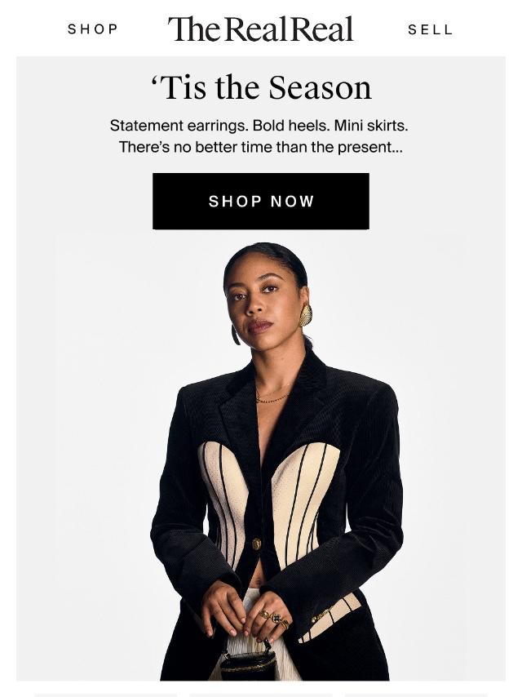522x697 pixels.
Task: Click the model's berry-colored lips
Action: [260, 326]
